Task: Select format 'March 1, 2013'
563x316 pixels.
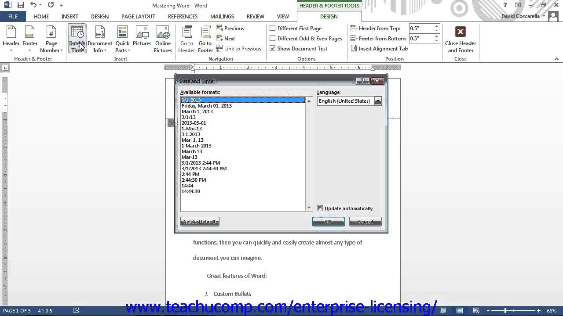Action: [197, 111]
